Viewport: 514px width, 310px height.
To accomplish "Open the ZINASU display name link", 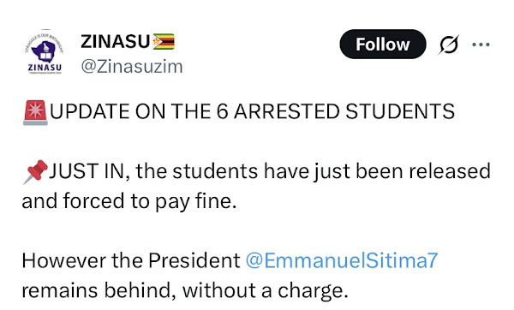I will pyautogui.click(x=116, y=42).
